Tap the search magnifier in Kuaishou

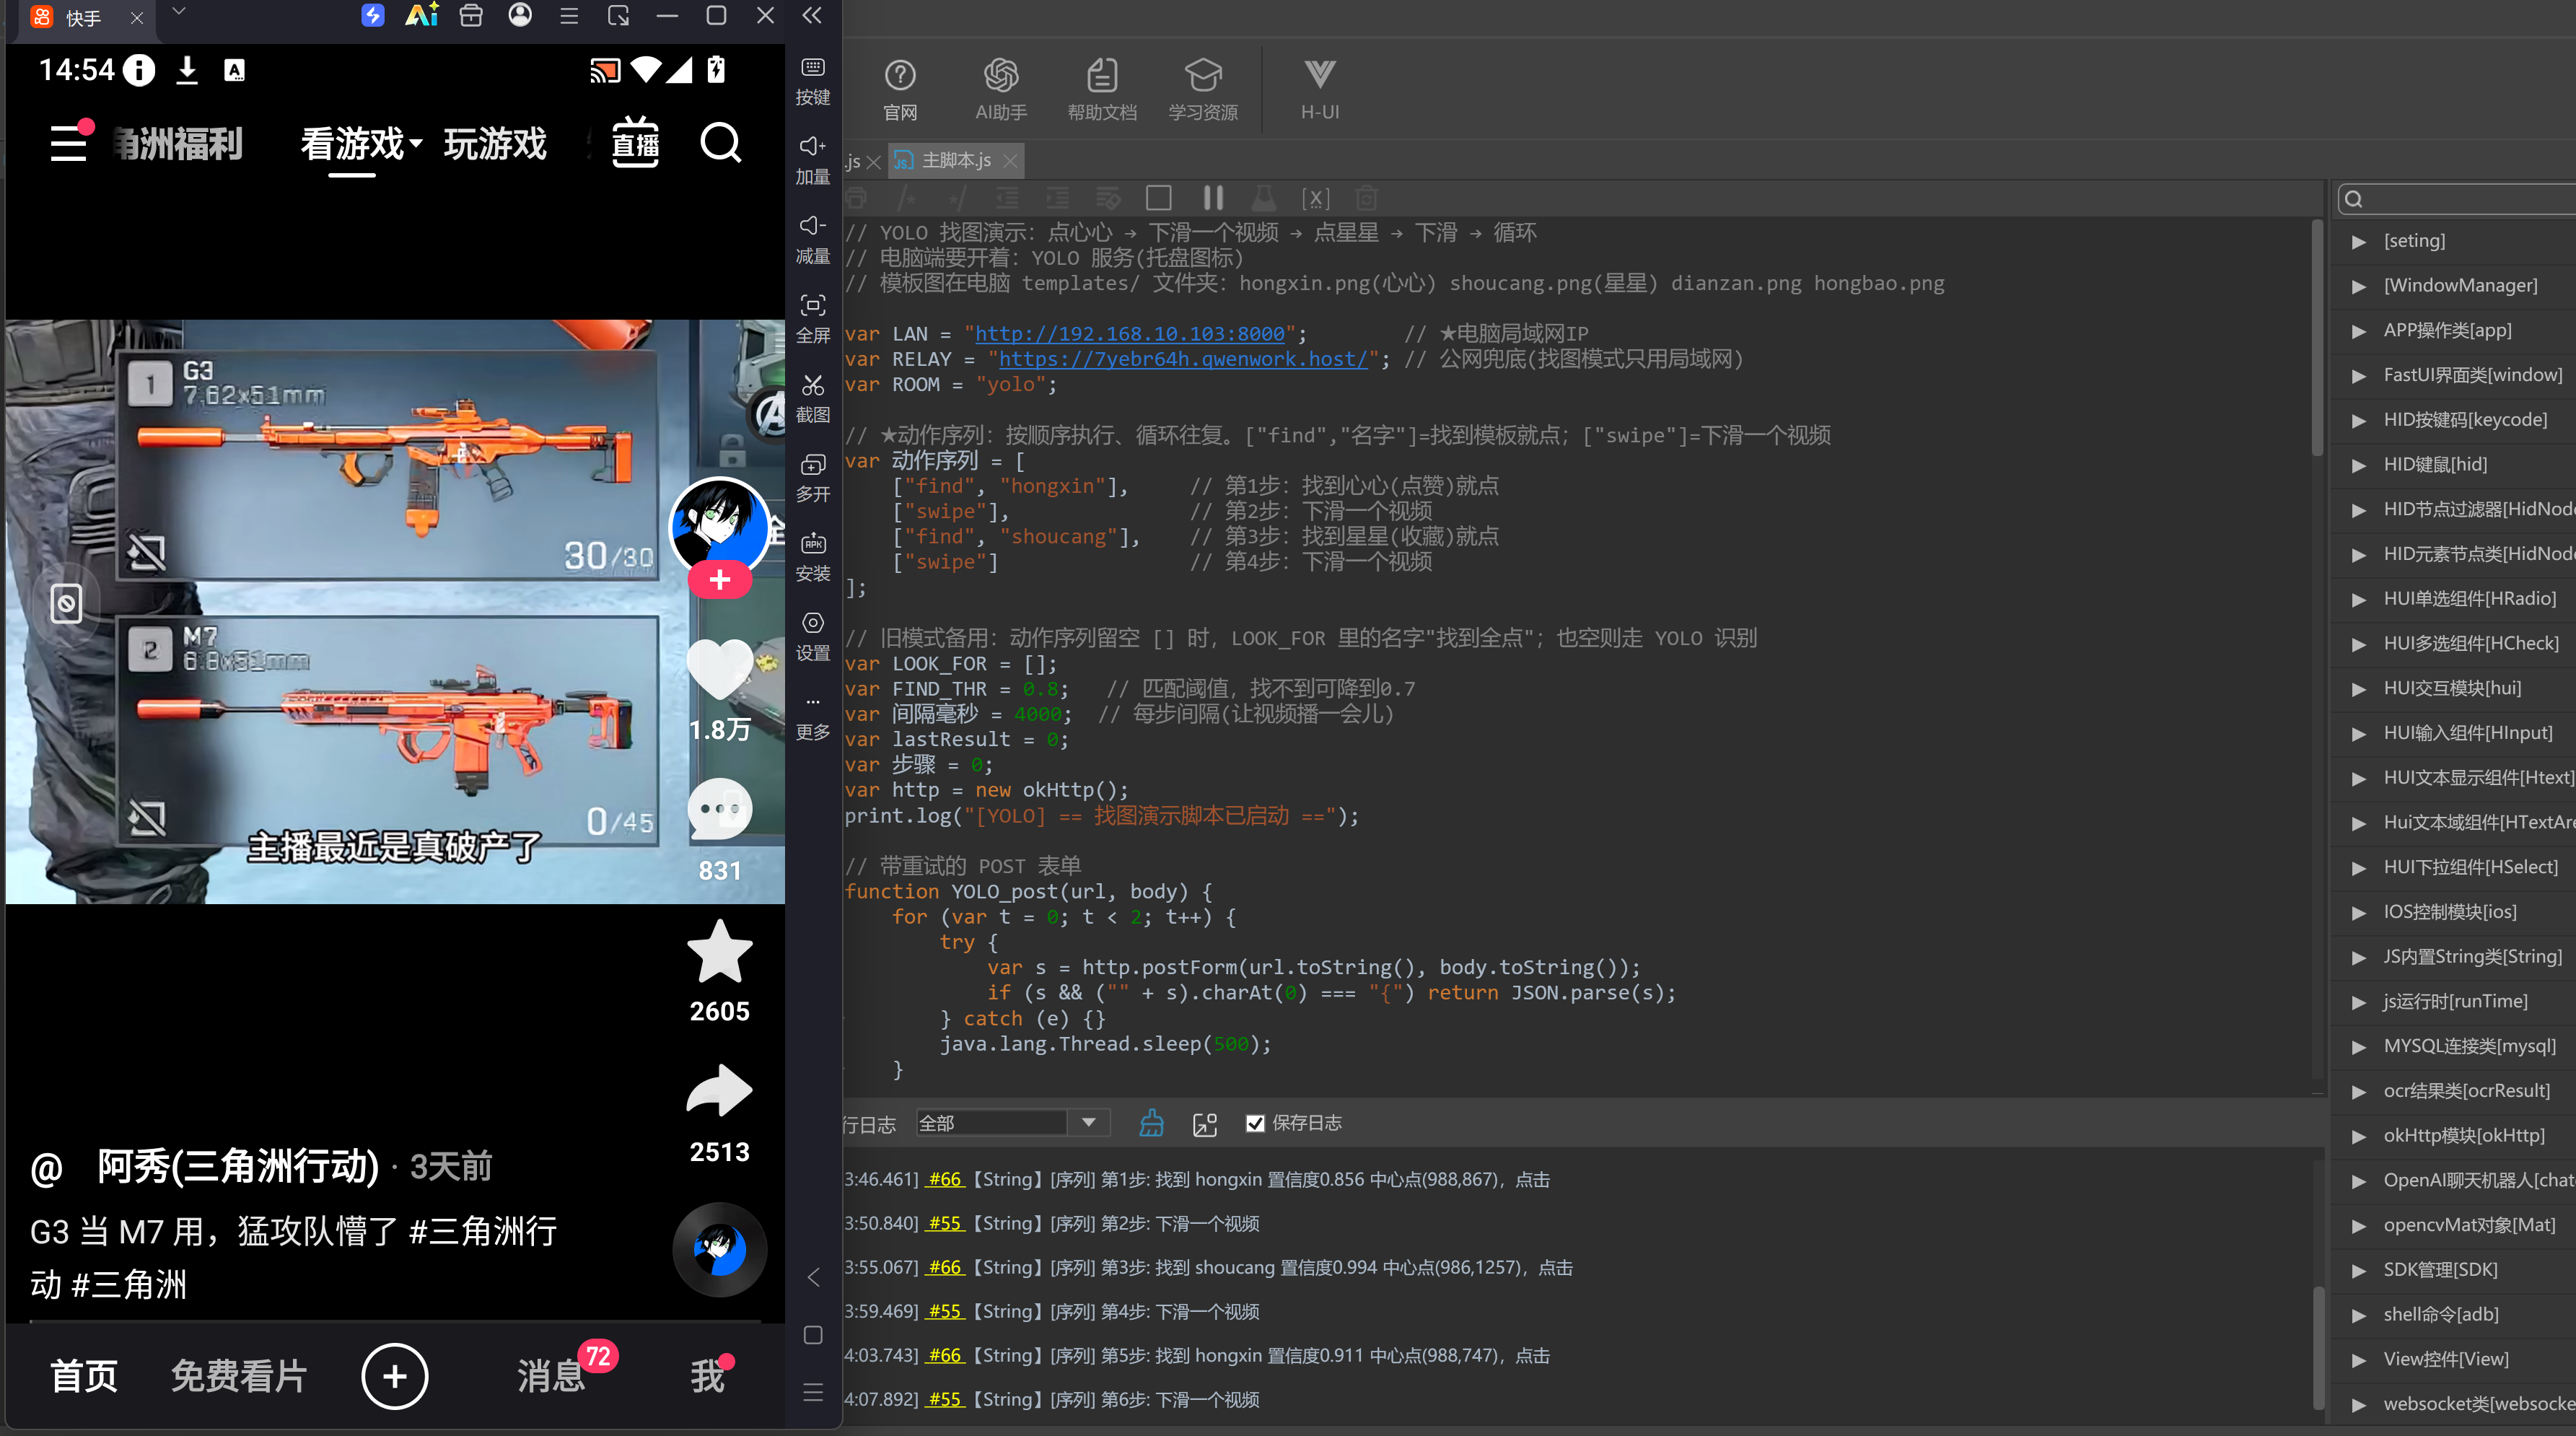point(720,143)
